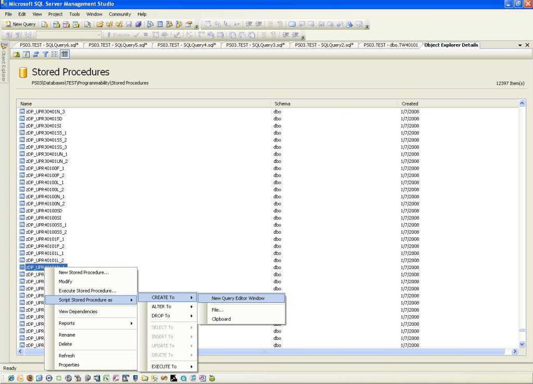Open the File menu in the menu bar
This screenshot has width=533, height=384.
coord(8,14)
